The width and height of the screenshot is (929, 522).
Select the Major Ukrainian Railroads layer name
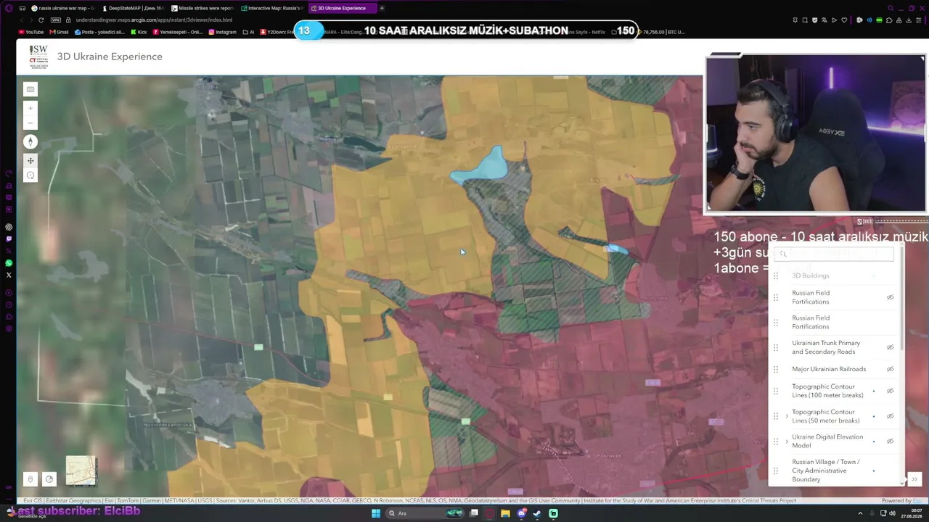pyautogui.click(x=829, y=369)
